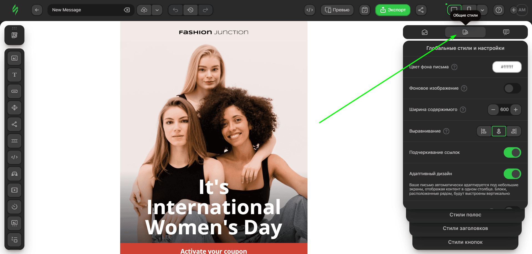
Task: Expand device view dropdown chevron
Action: (482, 10)
